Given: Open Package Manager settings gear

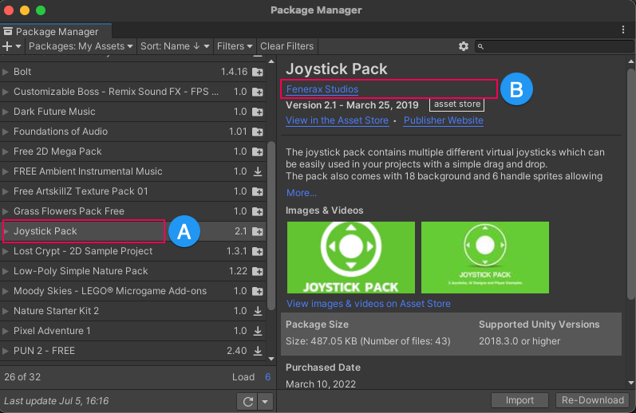Looking at the screenshot, I should coord(464,46).
